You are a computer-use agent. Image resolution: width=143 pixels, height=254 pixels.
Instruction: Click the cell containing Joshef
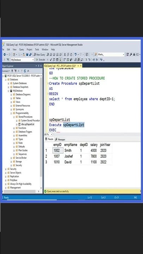click(x=71, y=156)
